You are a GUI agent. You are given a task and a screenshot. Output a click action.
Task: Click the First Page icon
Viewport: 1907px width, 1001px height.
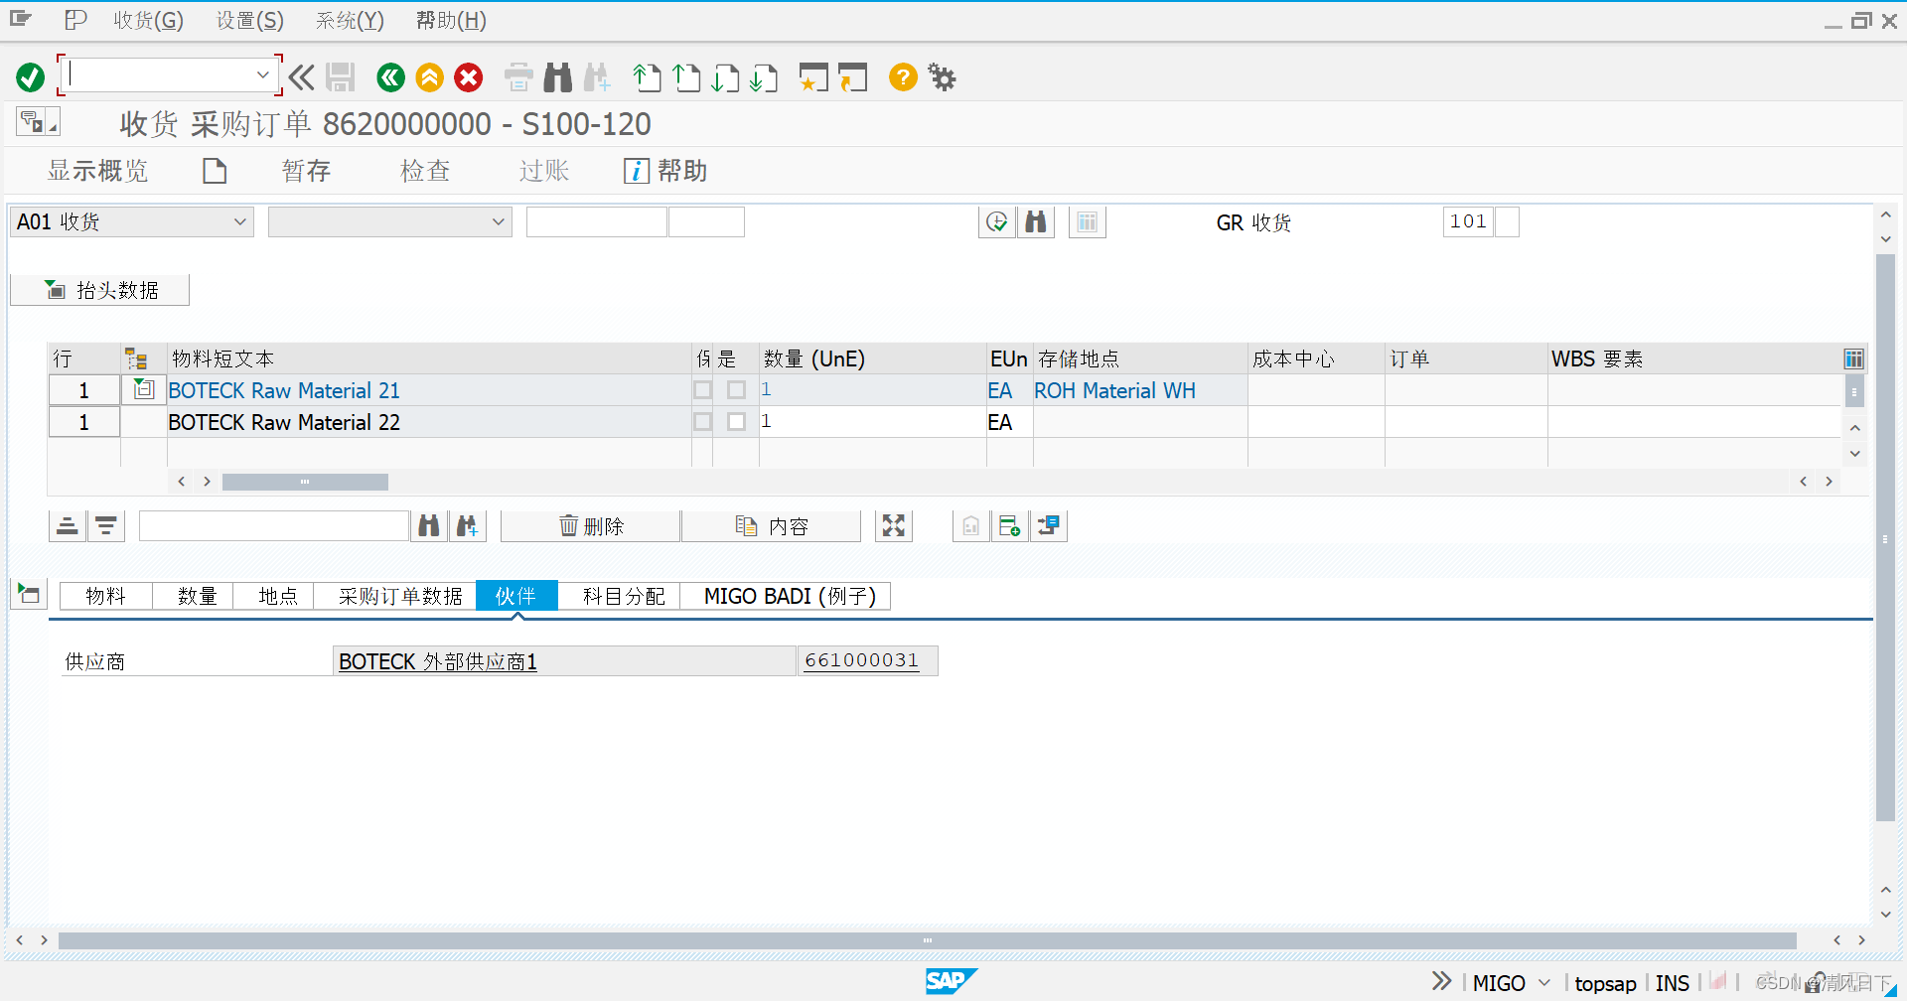[x=647, y=76]
